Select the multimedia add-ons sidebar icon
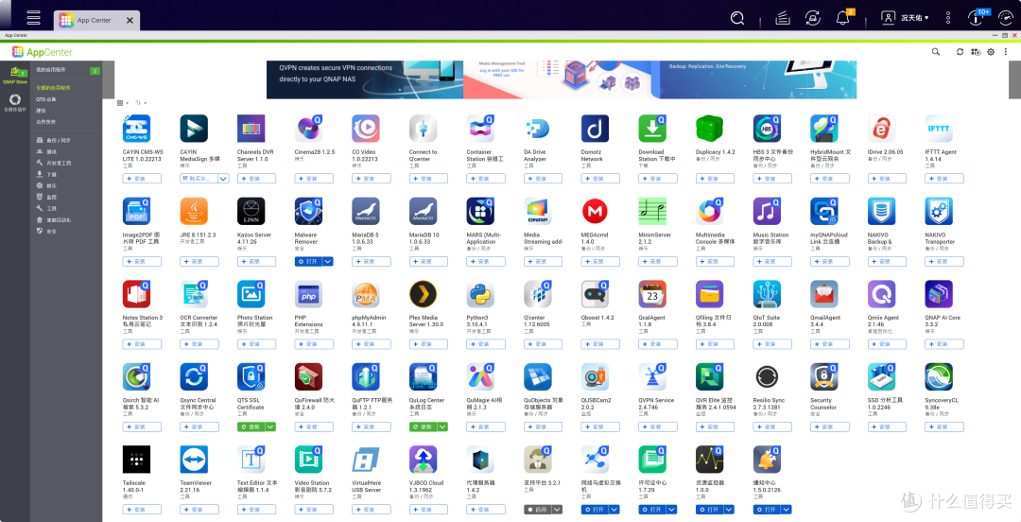The width and height of the screenshot is (1021, 522). (x=15, y=103)
